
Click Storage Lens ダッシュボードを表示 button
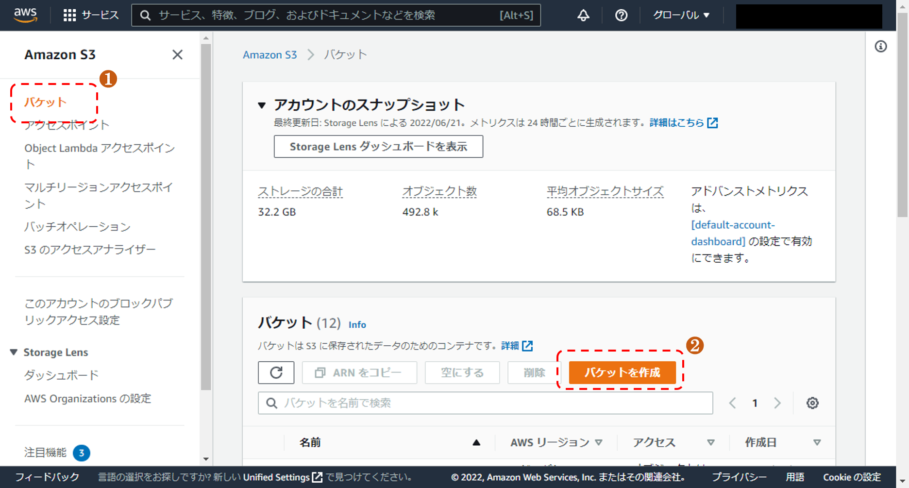(x=378, y=147)
